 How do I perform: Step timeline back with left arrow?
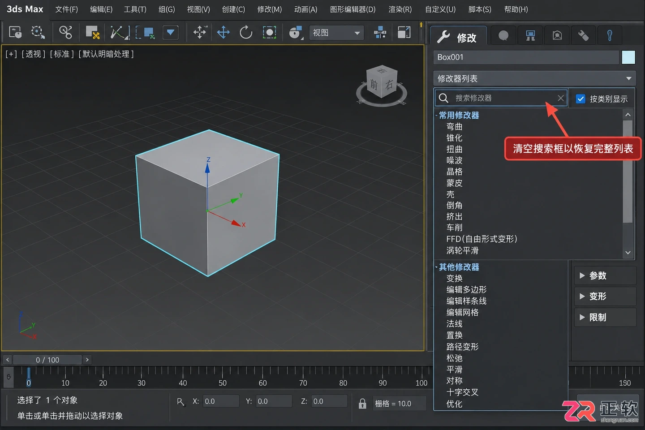pyautogui.click(x=7, y=360)
